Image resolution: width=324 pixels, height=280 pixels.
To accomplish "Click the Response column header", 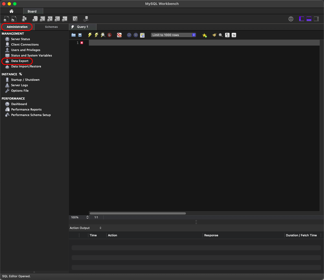I will [x=211, y=235].
